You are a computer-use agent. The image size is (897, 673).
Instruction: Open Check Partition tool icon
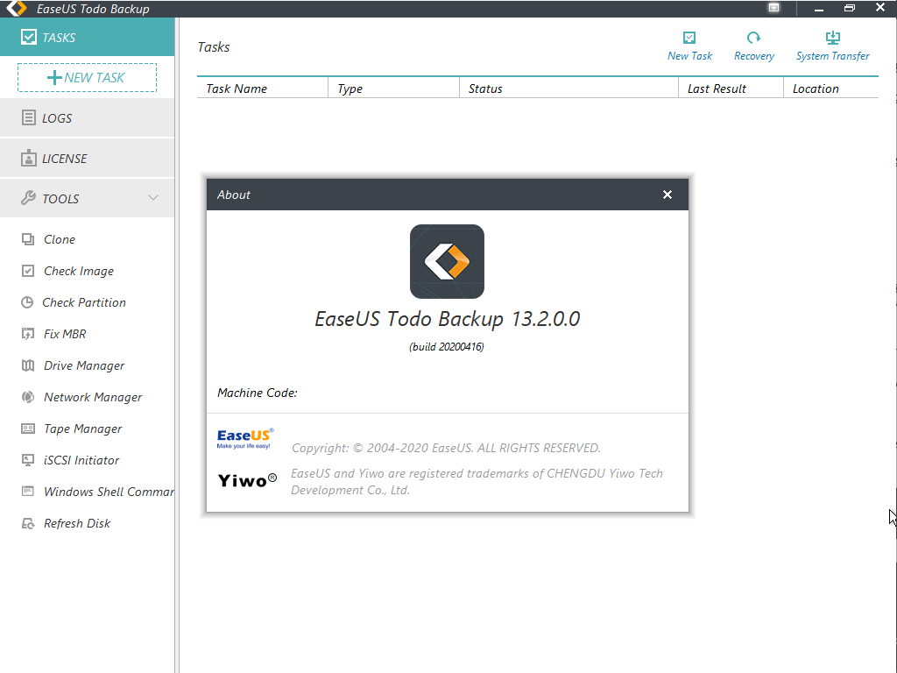(27, 302)
